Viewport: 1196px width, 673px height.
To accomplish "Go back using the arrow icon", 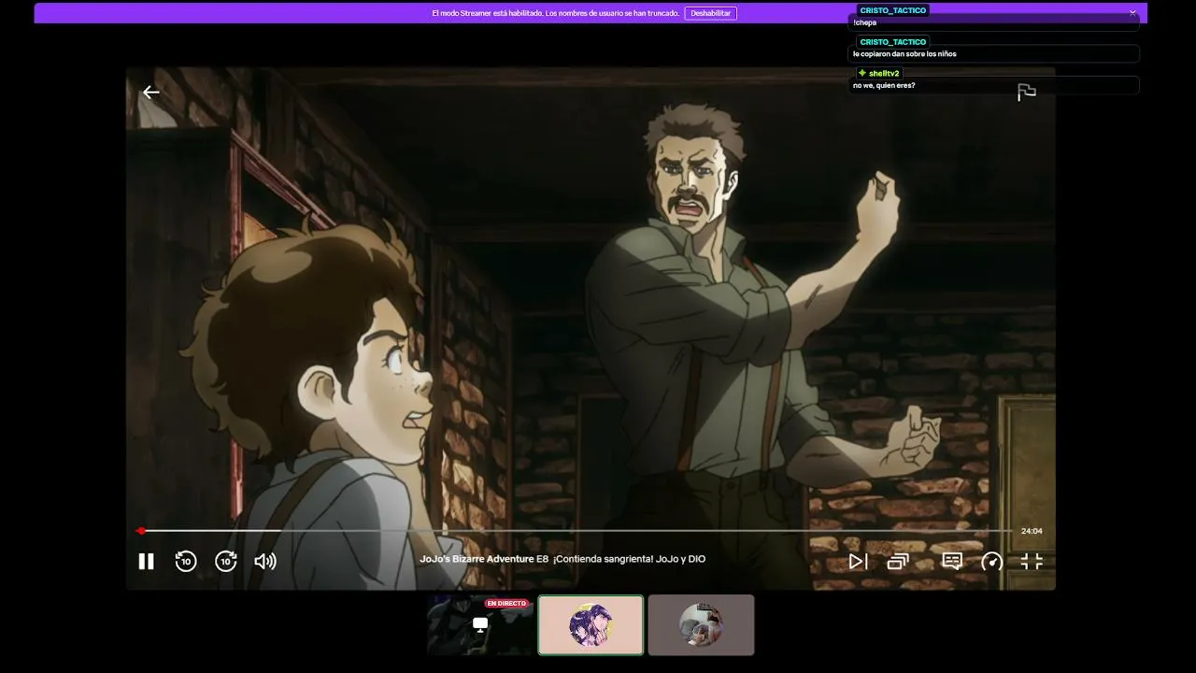I will click(x=150, y=92).
